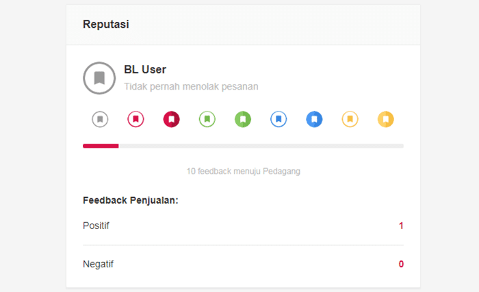The height and width of the screenshot is (292, 479).
Task: Click the positive feedback count 1
Action: tap(401, 226)
